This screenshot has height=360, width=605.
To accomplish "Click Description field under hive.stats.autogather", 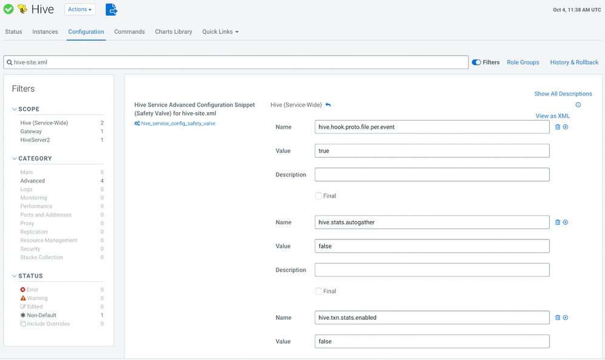I will (432, 270).
